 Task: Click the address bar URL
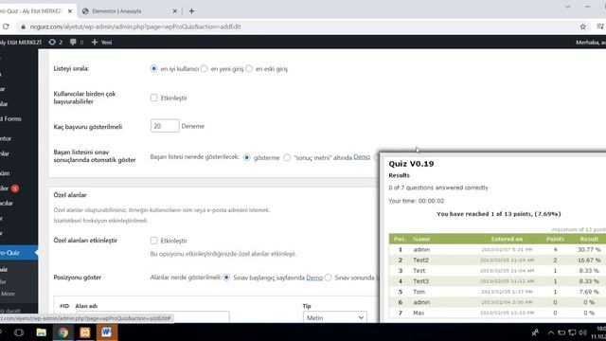tap(135, 27)
